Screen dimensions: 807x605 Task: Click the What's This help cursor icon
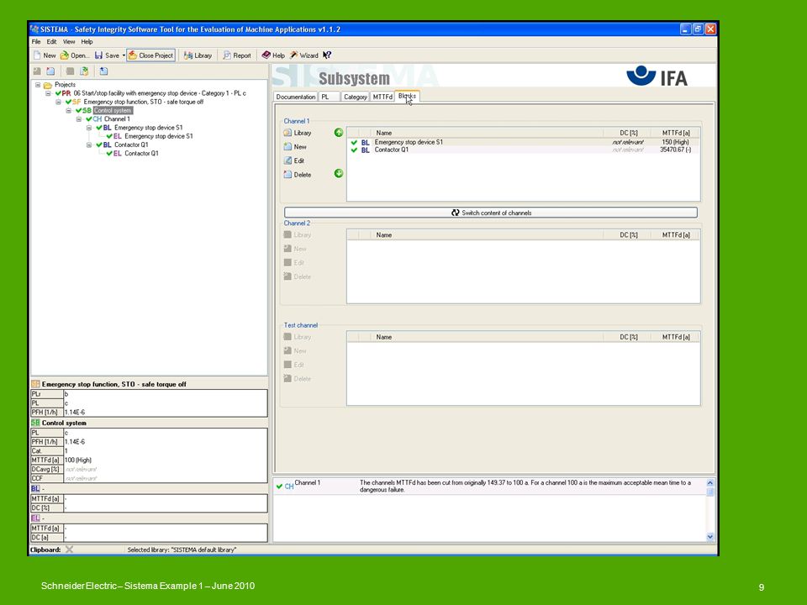click(x=327, y=55)
